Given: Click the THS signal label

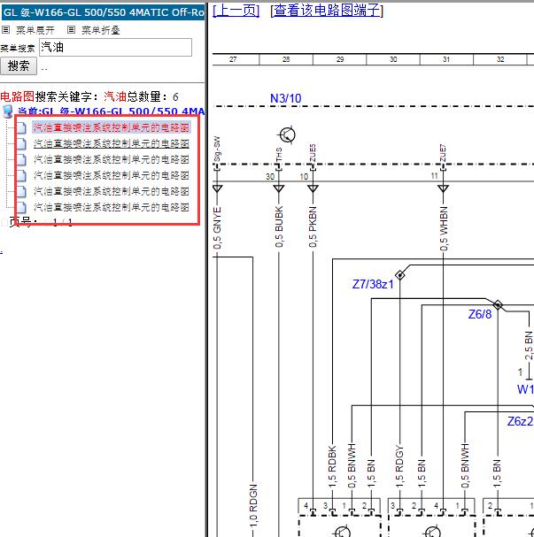Looking at the screenshot, I should pos(279,155).
